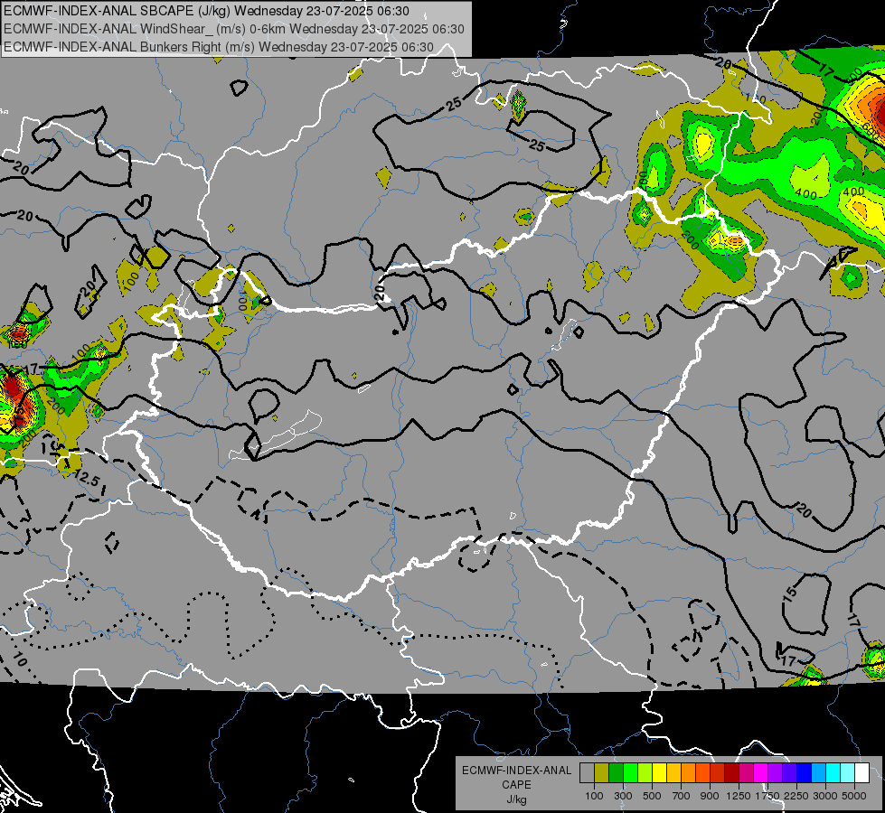Click the dark red legend swatch
Image resolution: width=885 pixels, height=813 pixels.
731,773
